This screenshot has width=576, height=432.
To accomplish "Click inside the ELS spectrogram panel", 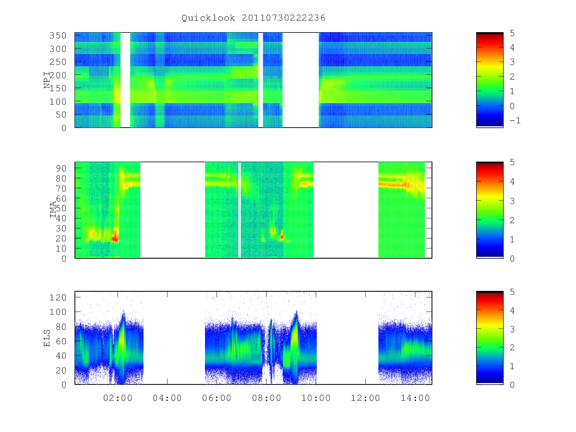I will point(253,338).
